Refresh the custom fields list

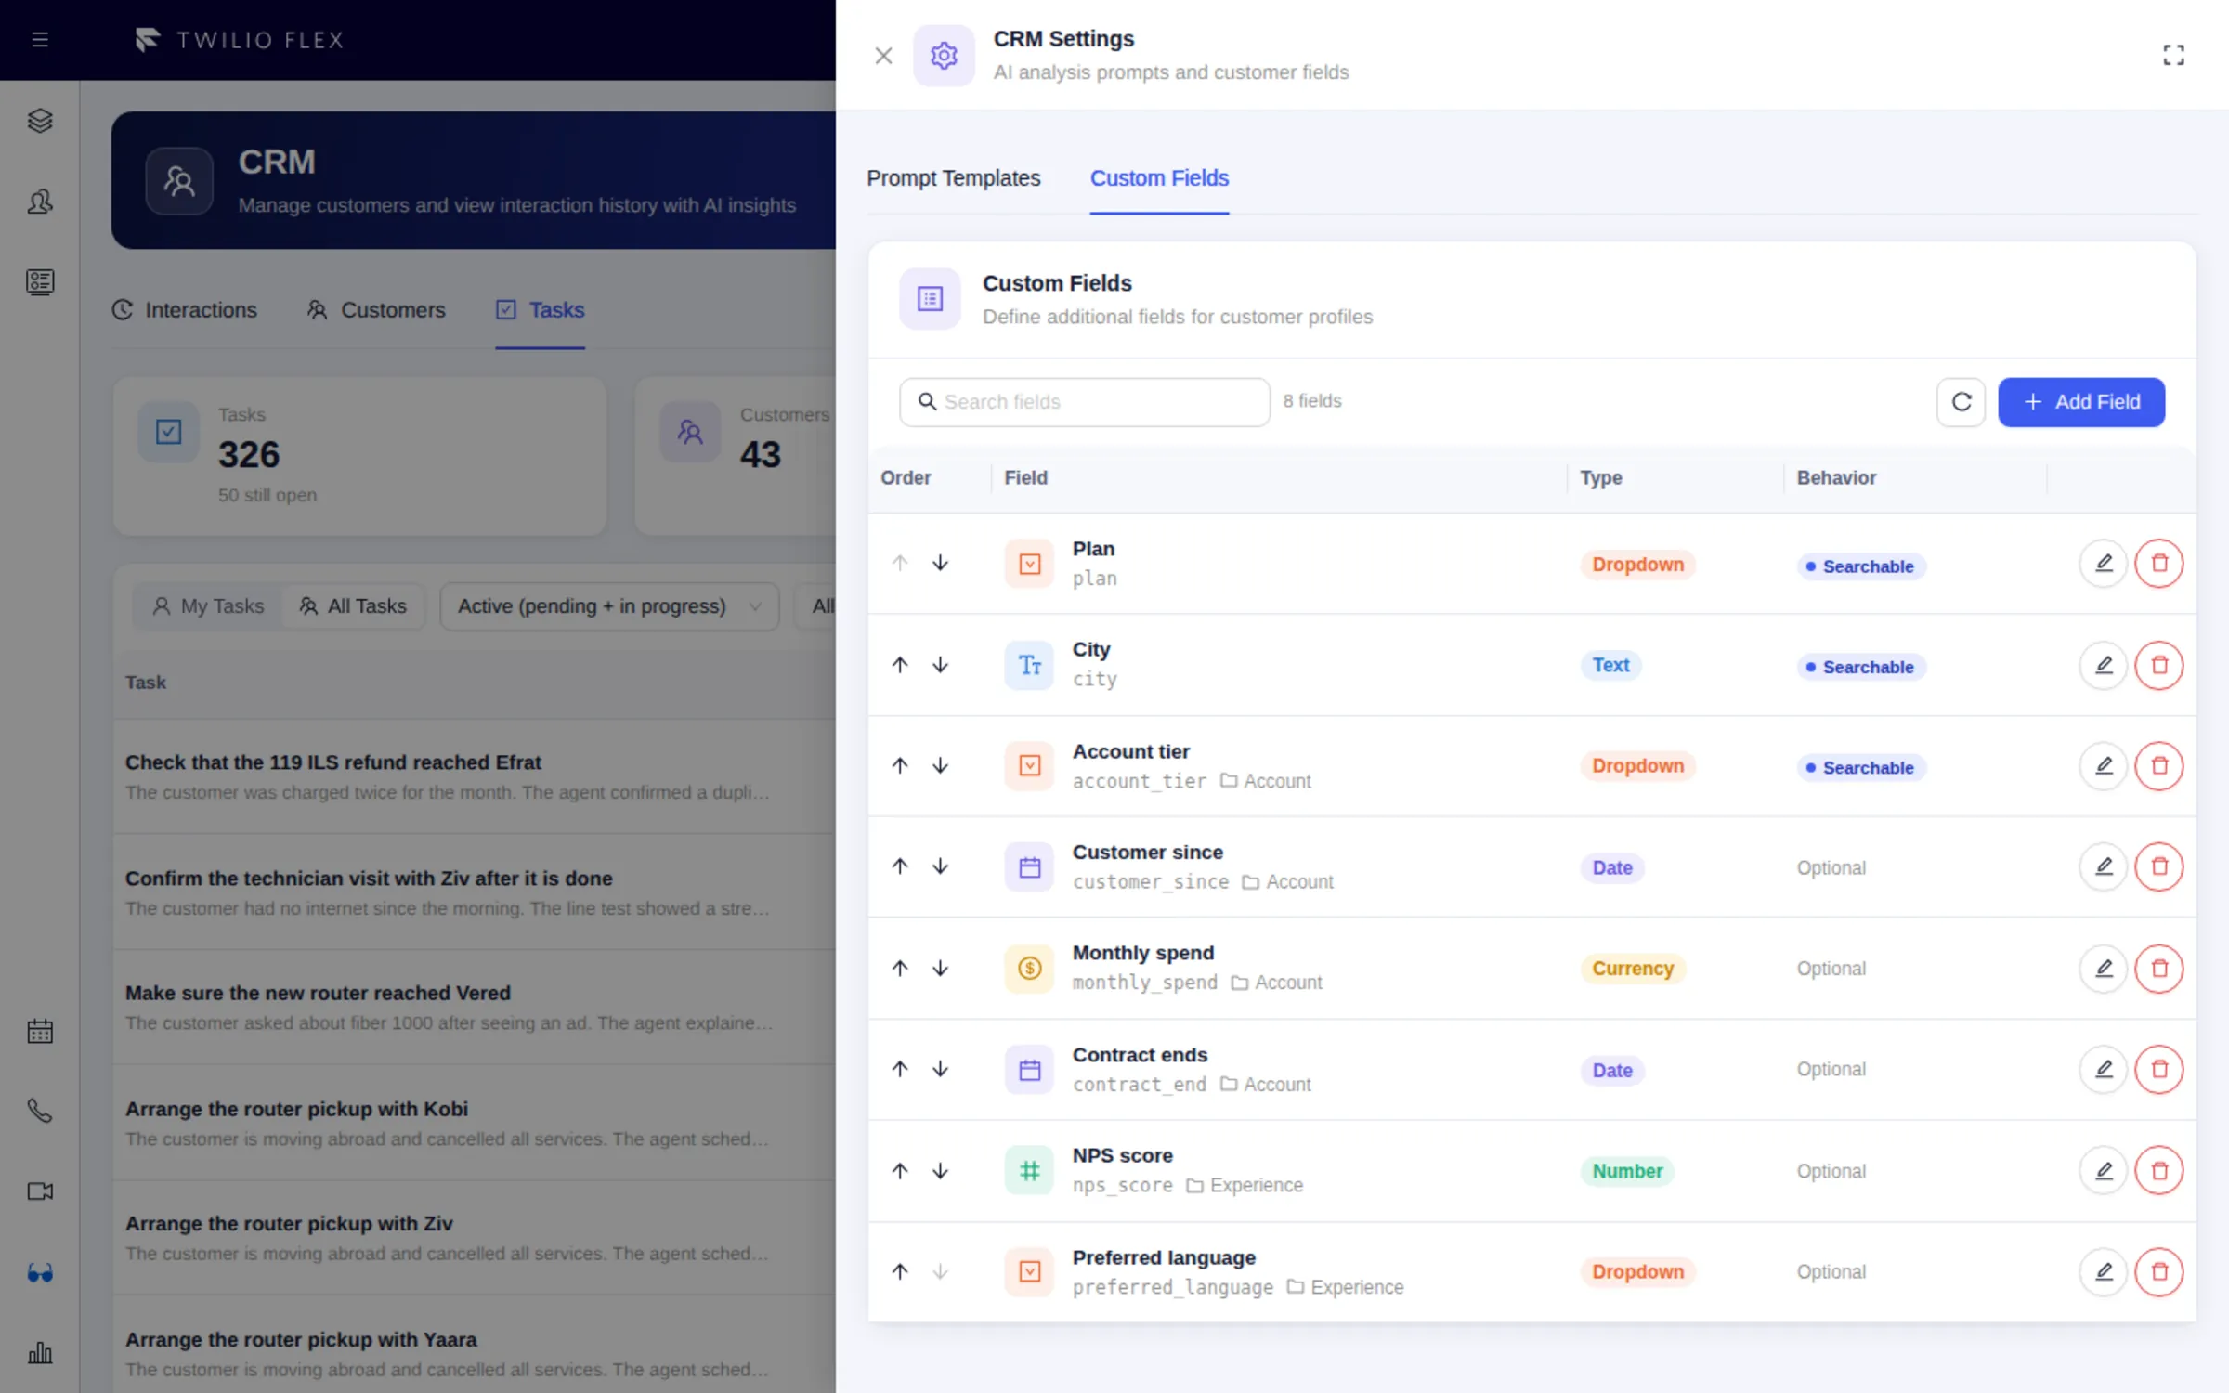coord(1961,402)
